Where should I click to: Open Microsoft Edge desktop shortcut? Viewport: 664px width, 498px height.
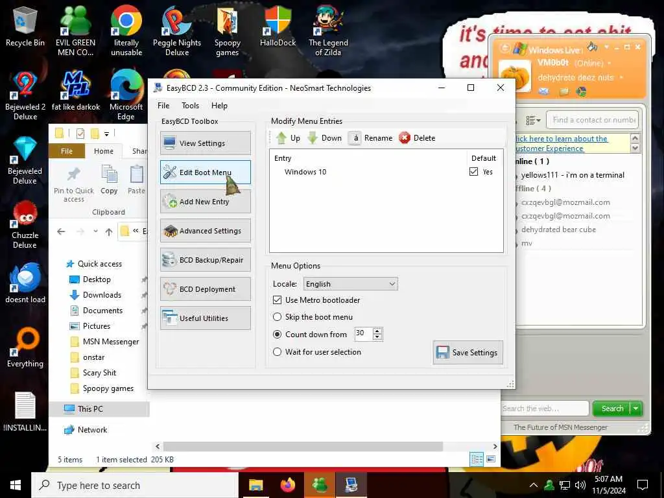click(x=126, y=96)
